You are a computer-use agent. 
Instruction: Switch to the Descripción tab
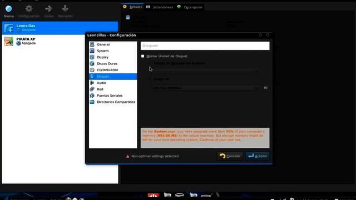[190, 7]
